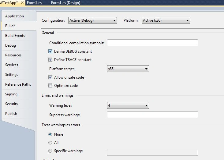This screenshot has height=160, width=224.
Task: Switch to the Form1.cs tab
Action: point(34,3)
